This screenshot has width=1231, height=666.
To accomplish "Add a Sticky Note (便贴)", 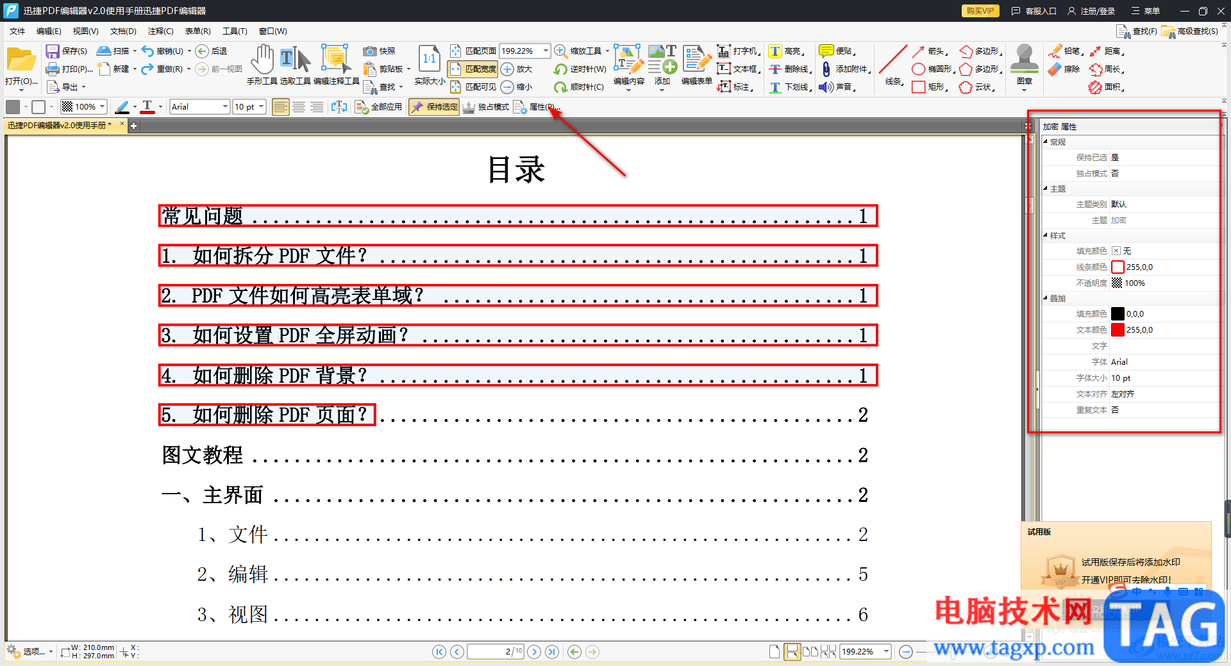I will click(838, 51).
